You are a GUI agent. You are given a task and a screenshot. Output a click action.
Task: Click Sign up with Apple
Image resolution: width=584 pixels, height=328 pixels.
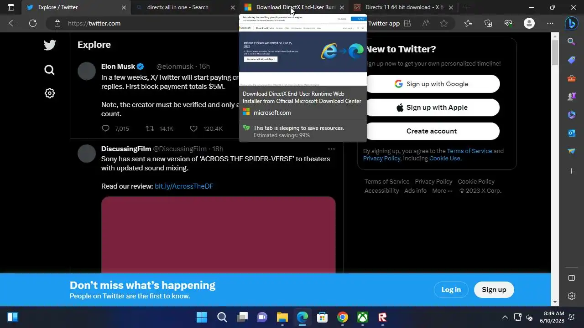click(432, 108)
